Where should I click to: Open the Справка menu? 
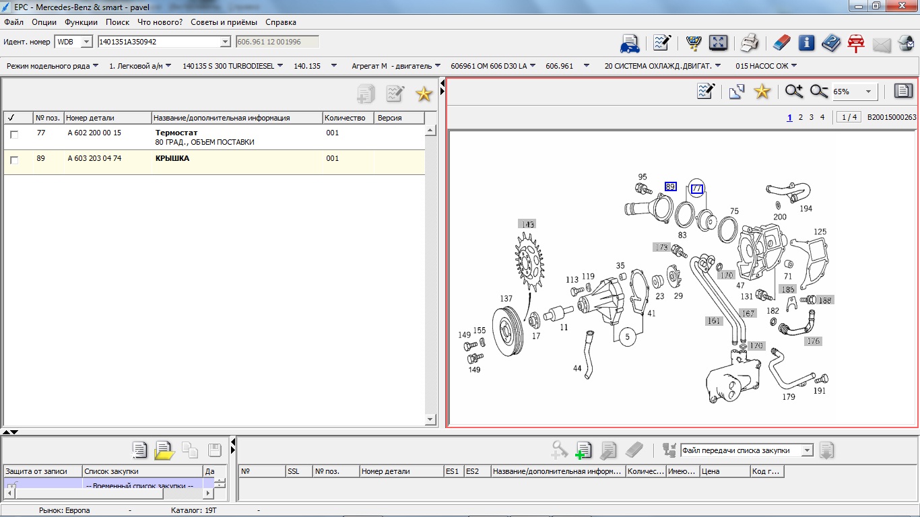pos(281,22)
